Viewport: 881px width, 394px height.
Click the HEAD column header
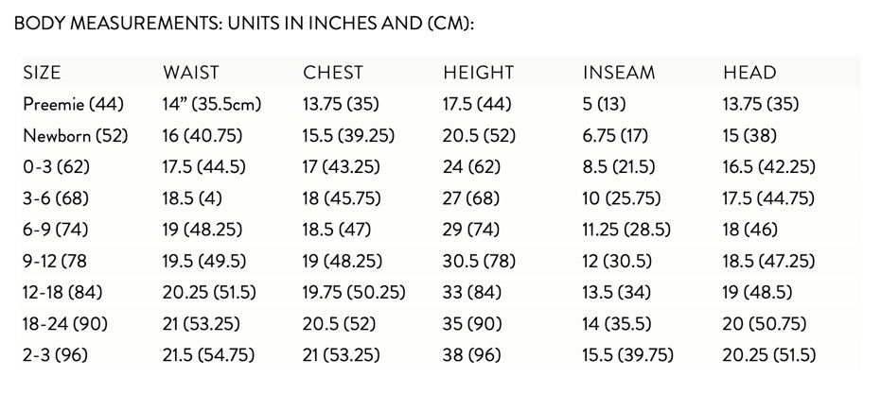click(749, 73)
